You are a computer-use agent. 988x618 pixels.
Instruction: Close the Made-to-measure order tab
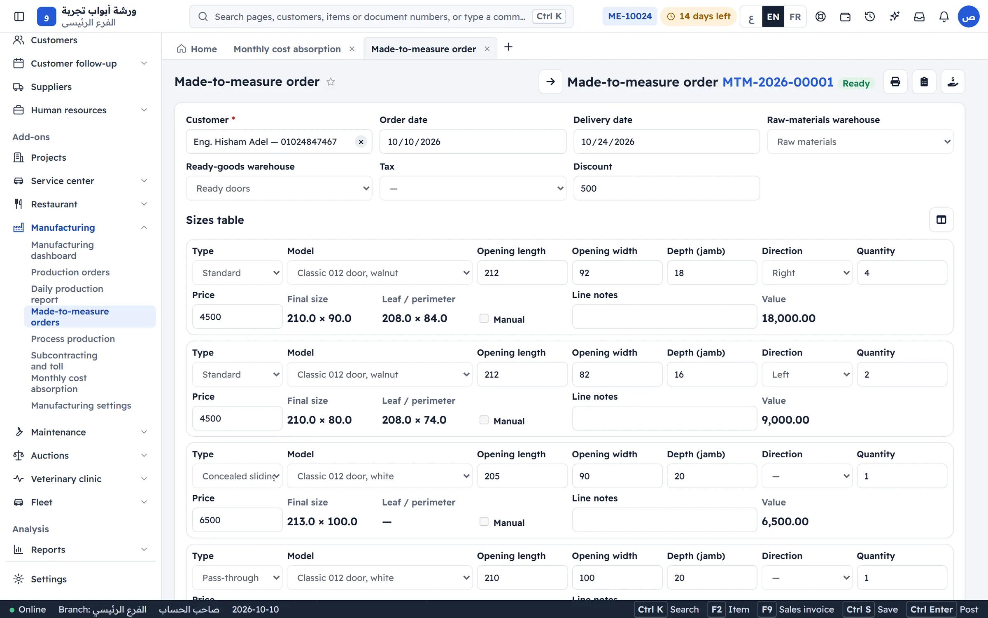[487, 49]
